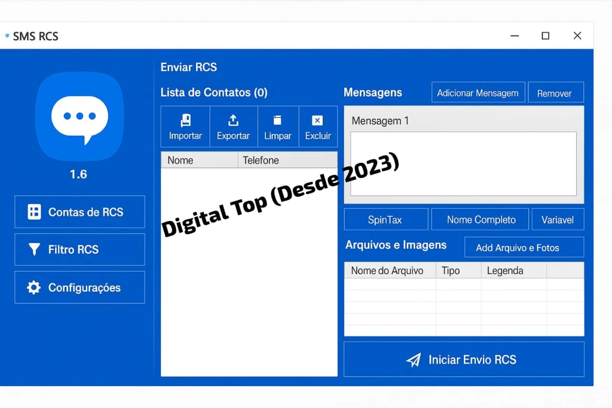
Task: Start sending with Iniciar Envio RCS
Action: [x=464, y=360]
